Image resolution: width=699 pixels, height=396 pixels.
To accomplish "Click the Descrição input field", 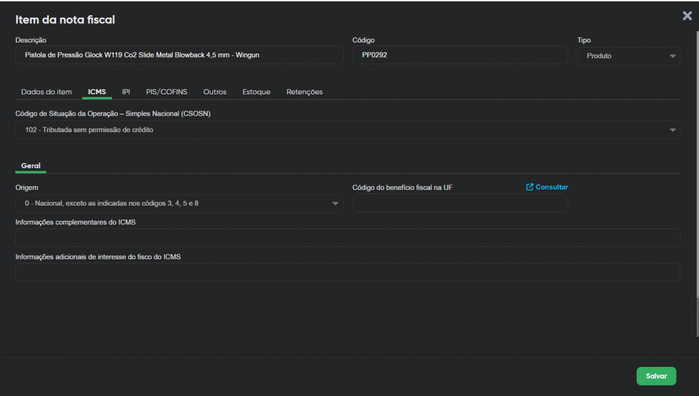I will pyautogui.click(x=179, y=55).
